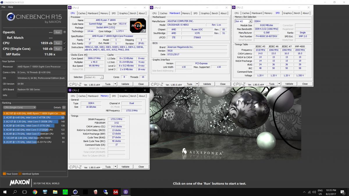The height and width of the screenshot is (196, 349).
Task: Switch to CPU-Z via purple taskbar icon
Action: tap(126, 192)
